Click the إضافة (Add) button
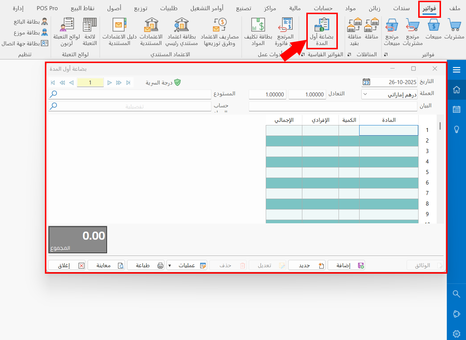This screenshot has height=340, width=466. click(346, 265)
